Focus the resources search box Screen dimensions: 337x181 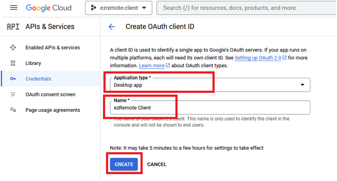(x=247, y=8)
